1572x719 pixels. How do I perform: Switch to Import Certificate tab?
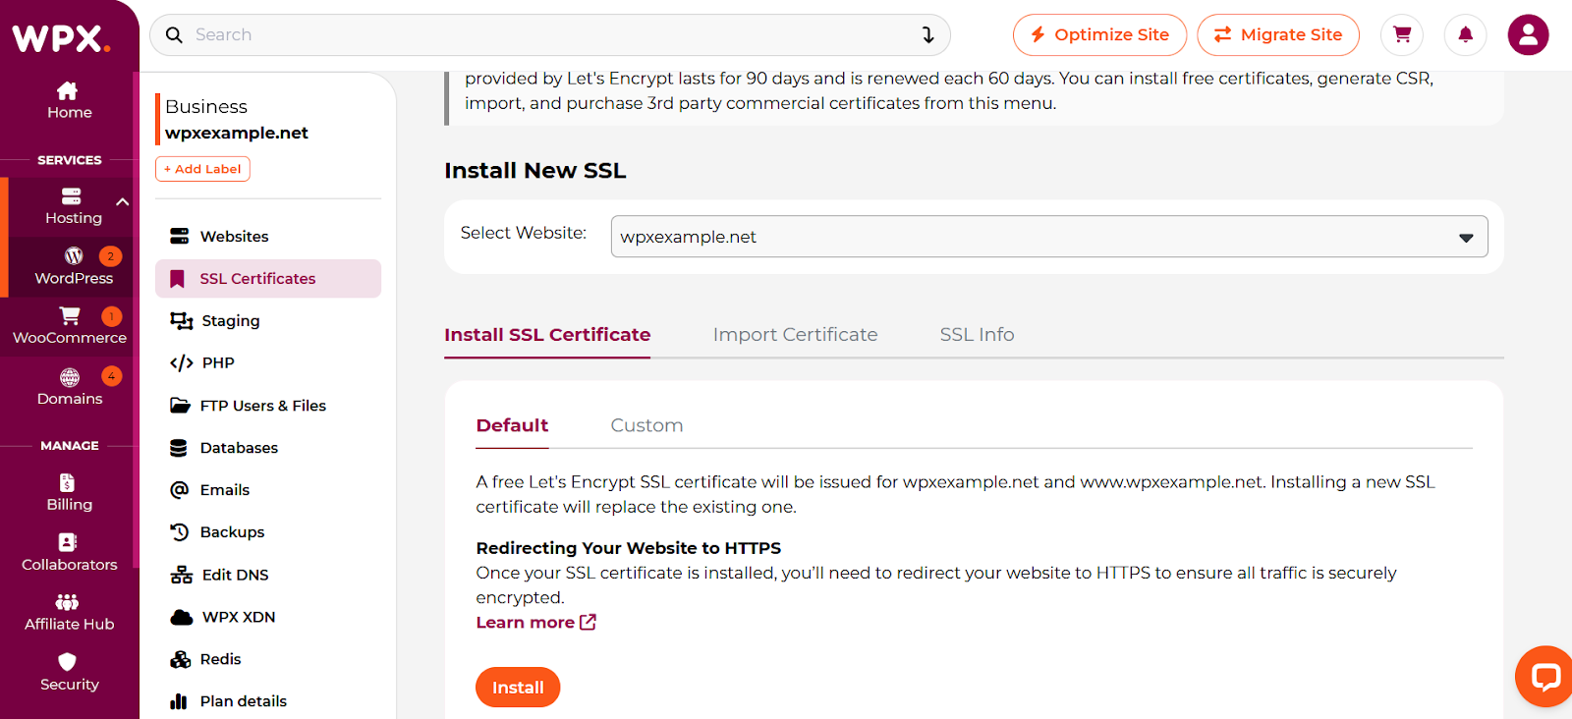click(795, 335)
